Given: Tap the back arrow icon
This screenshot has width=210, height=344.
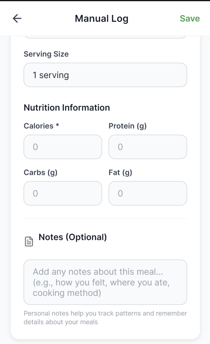Looking at the screenshot, I should [17, 18].
